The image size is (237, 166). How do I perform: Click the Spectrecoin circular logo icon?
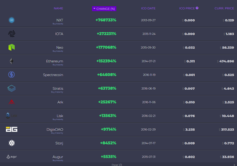click(11, 75)
